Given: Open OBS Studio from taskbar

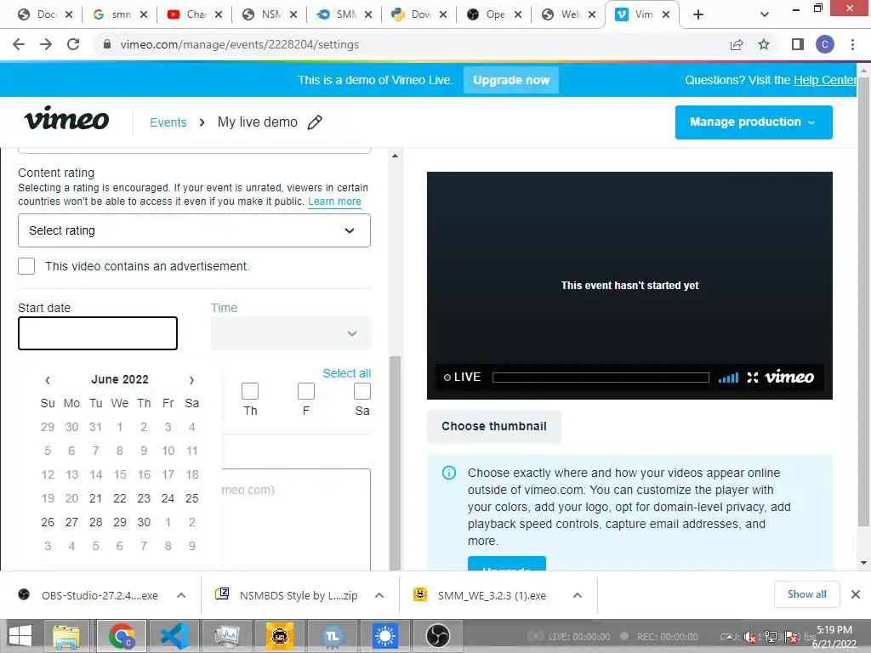Looking at the screenshot, I should click(x=438, y=636).
